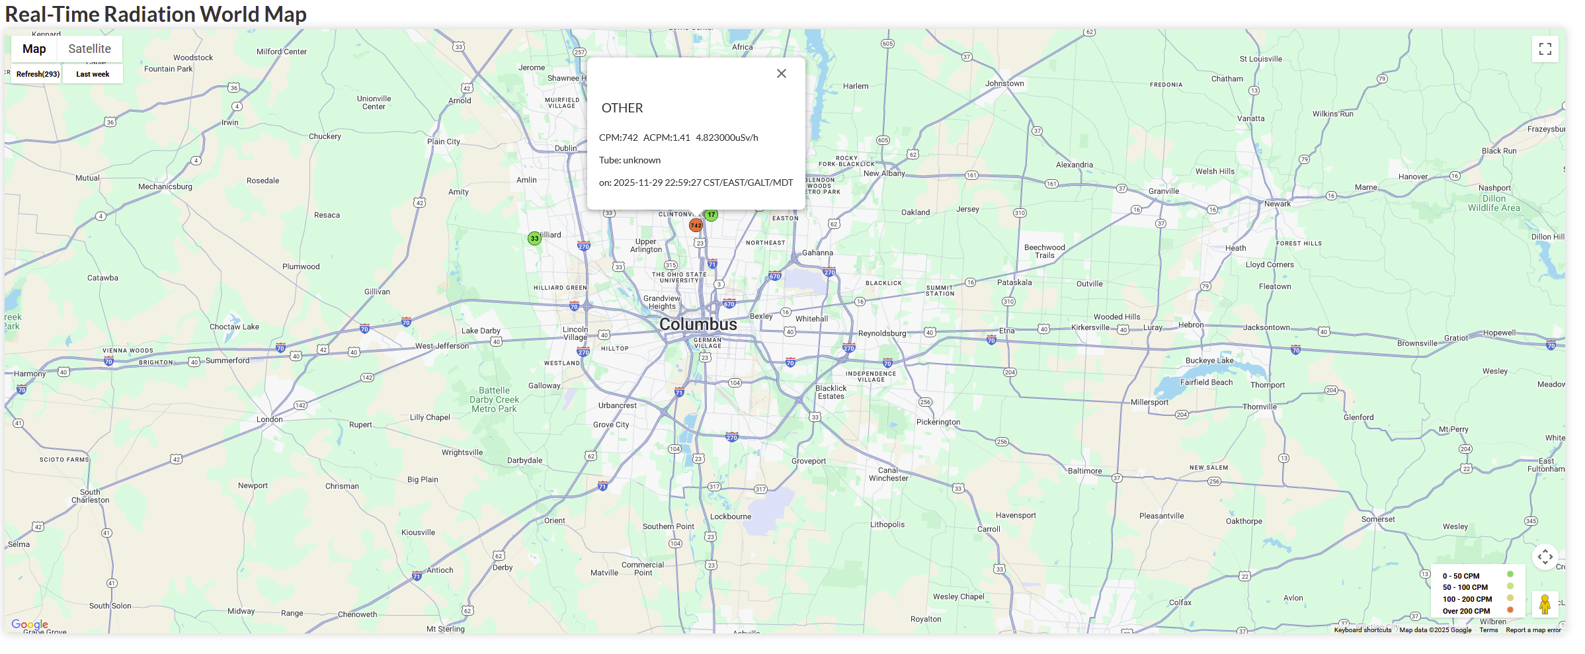The width and height of the screenshot is (1585, 654).
Task: Click the 'Mt Sterling' map label
Action: point(446,629)
